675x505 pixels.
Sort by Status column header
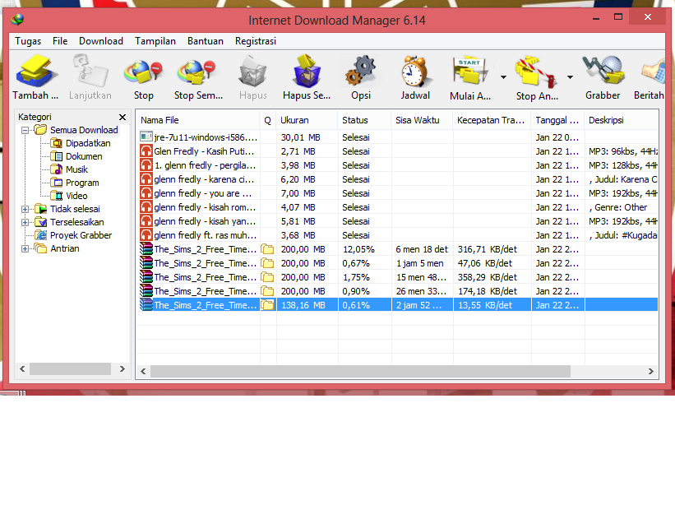[x=364, y=120]
